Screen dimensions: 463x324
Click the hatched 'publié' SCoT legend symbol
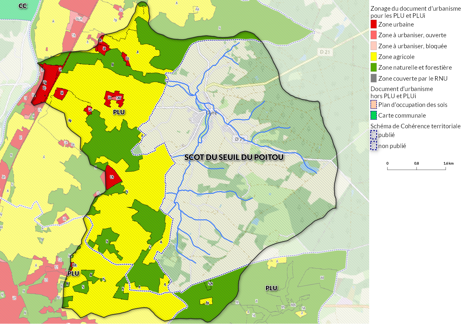point(374,135)
